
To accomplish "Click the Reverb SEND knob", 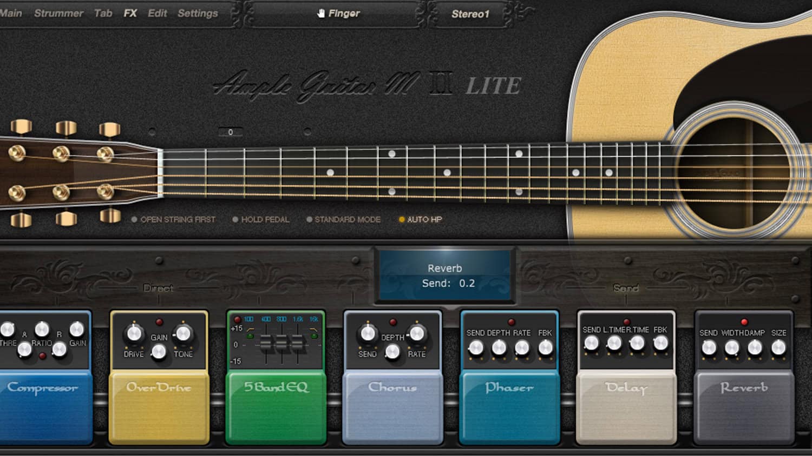I will 709,348.
